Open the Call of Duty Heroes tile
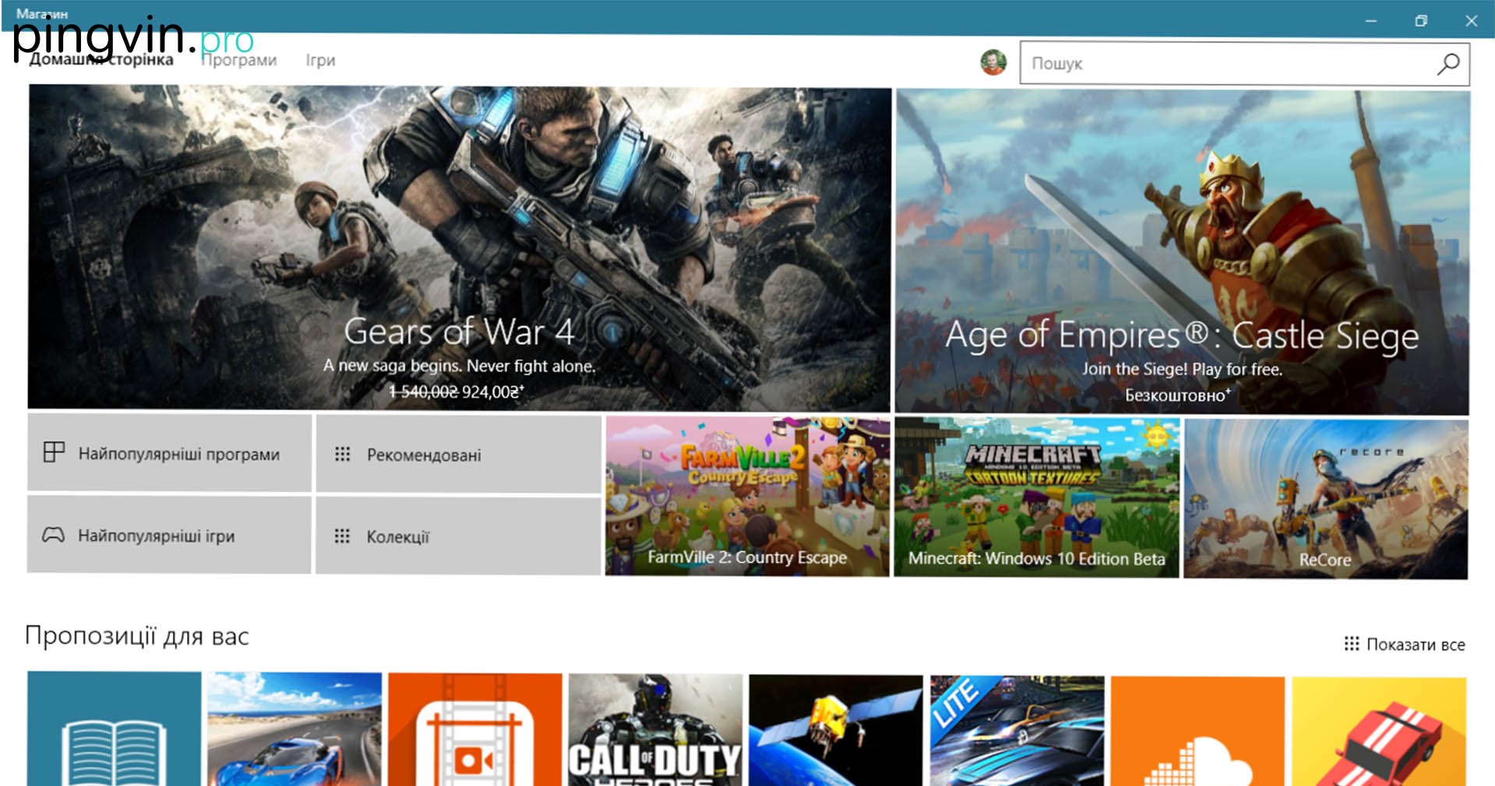The height and width of the screenshot is (786, 1495). coord(655,729)
